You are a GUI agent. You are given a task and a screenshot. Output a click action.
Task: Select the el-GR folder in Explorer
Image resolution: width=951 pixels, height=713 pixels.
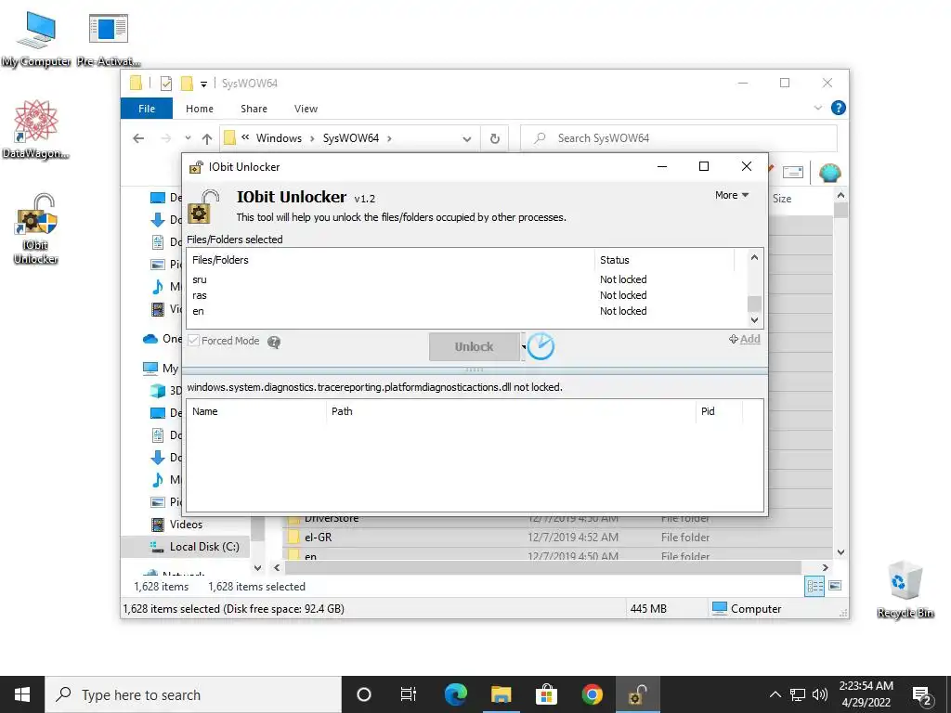(x=557, y=538)
